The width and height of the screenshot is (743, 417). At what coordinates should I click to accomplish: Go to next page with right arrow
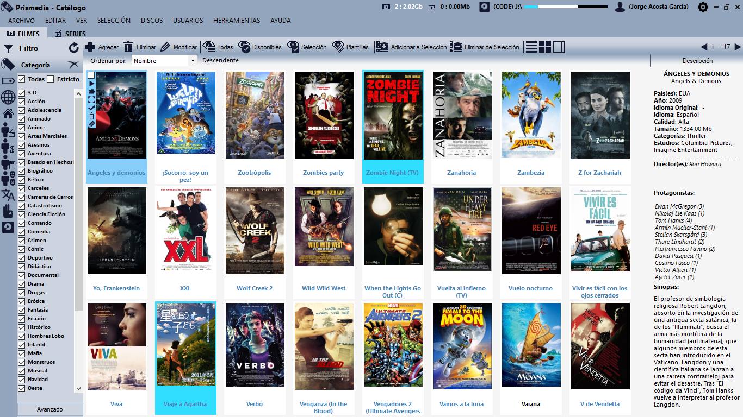[x=738, y=47]
